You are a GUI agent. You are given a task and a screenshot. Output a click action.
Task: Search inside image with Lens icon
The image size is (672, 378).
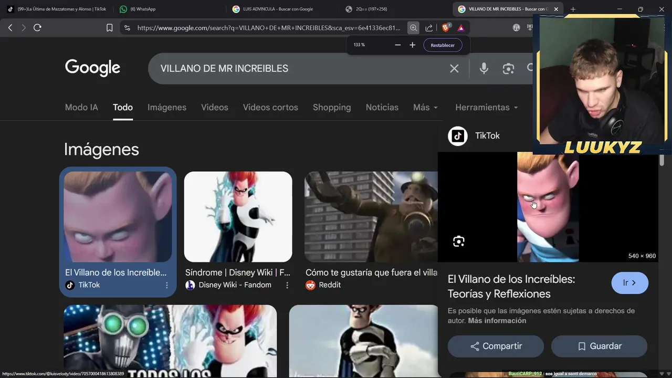point(459,241)
